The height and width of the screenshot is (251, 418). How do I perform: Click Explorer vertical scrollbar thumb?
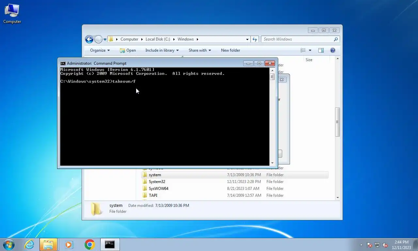click(x=337, y=122)
